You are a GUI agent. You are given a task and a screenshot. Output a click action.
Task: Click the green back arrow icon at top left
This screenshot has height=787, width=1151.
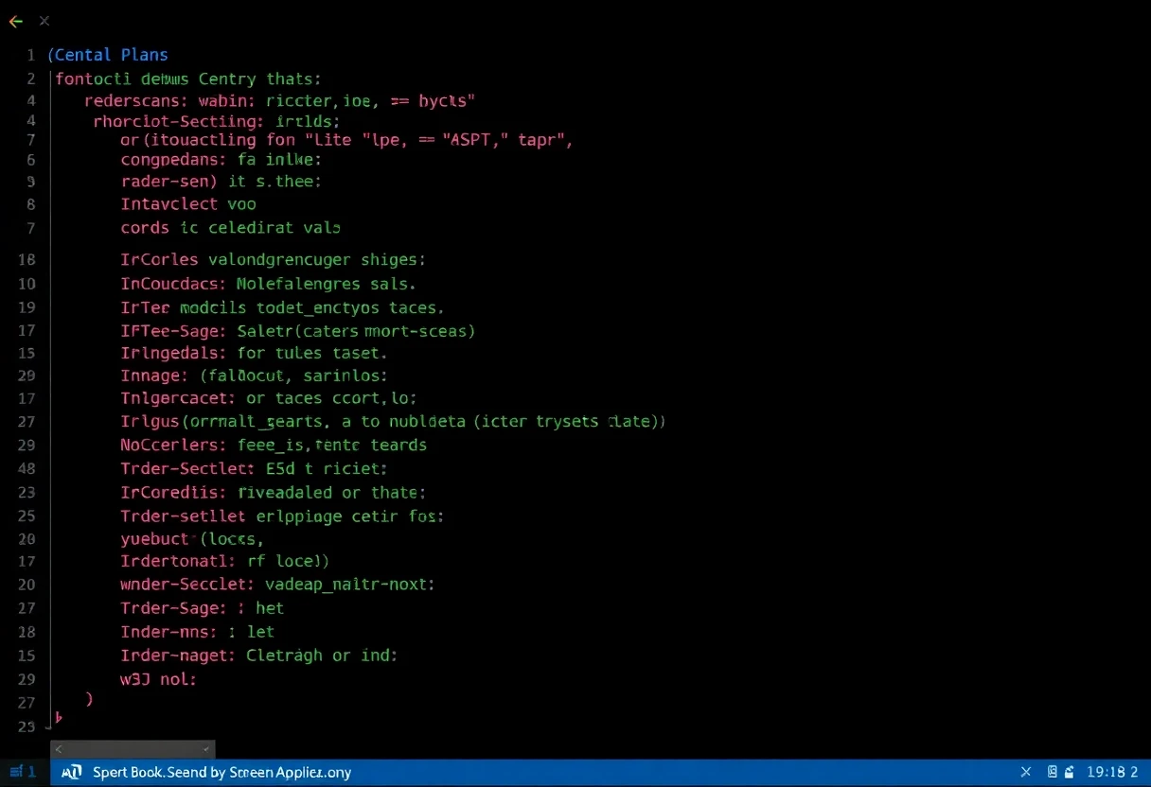point(15,21)
